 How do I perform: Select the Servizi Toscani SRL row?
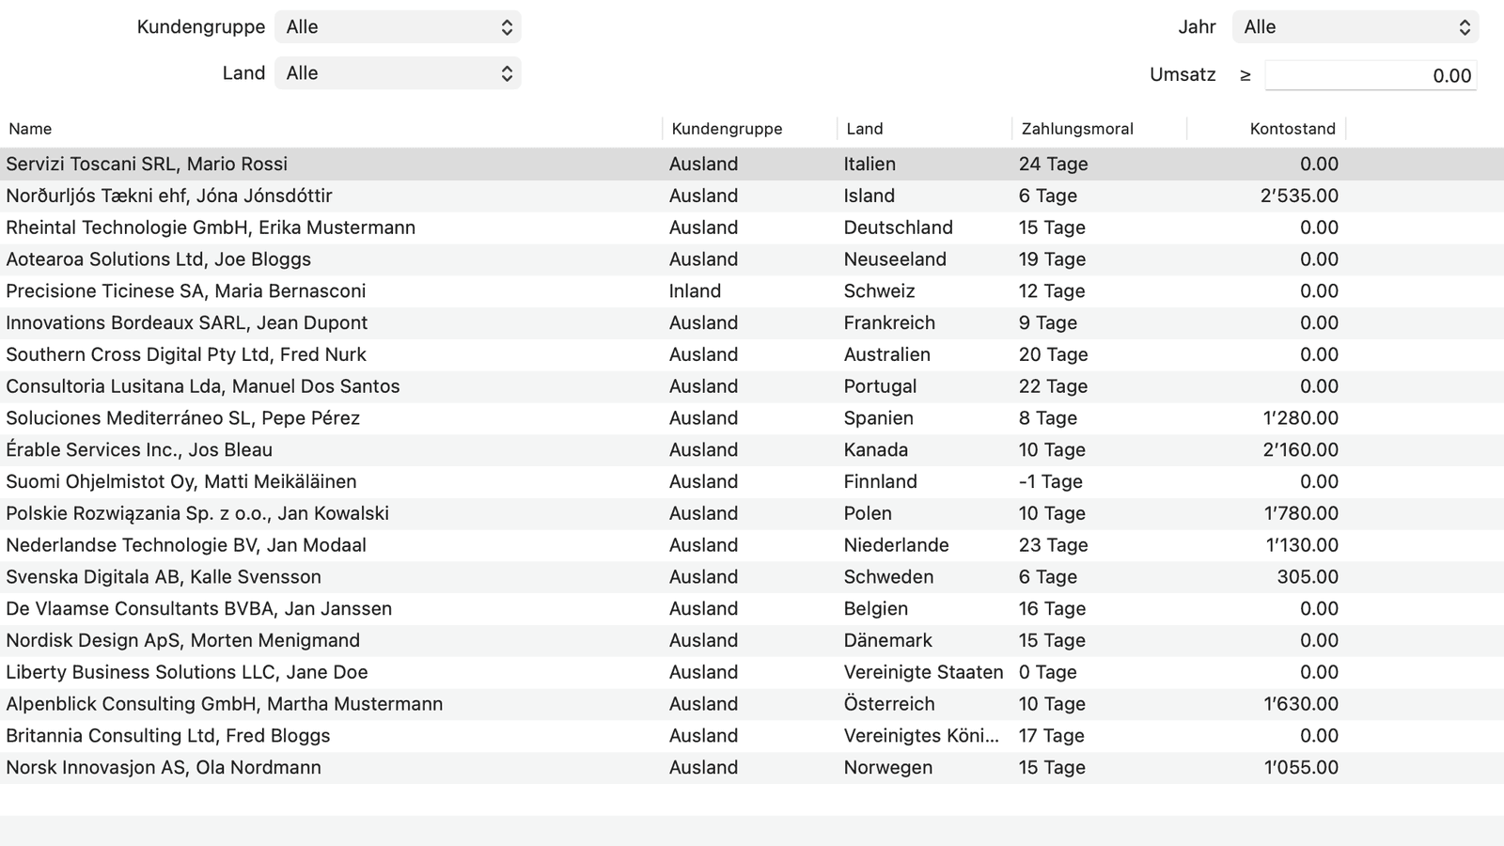pyautogui.click(x=147, y=164)
